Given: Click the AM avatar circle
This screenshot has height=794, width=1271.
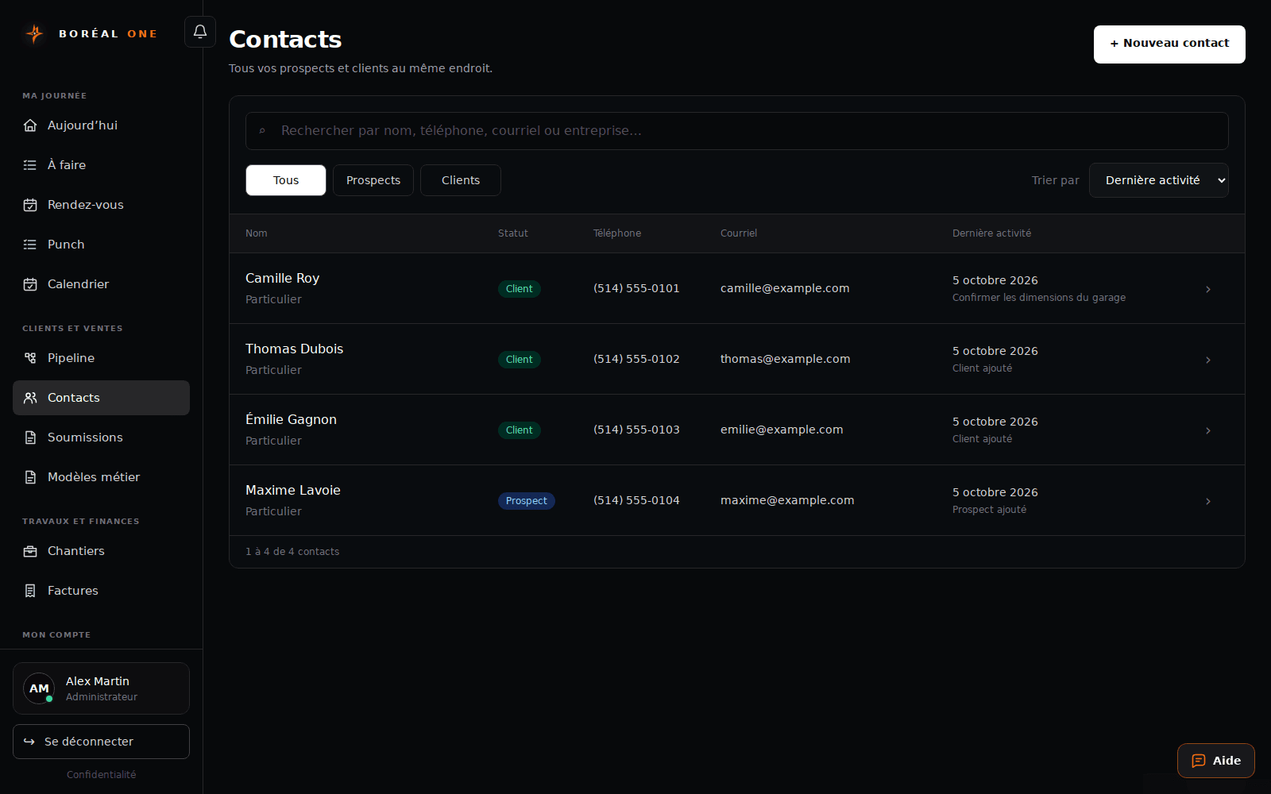Looking at the screenshot, I should tap(39, 688).
